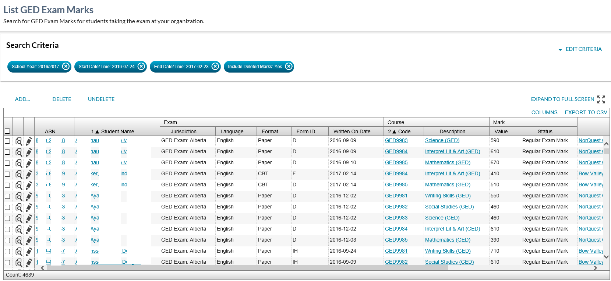Edit pencil icon for 2017-02-14 GED9984 row
This screenshot has width=611, height=281.
(x=29, y=174)
